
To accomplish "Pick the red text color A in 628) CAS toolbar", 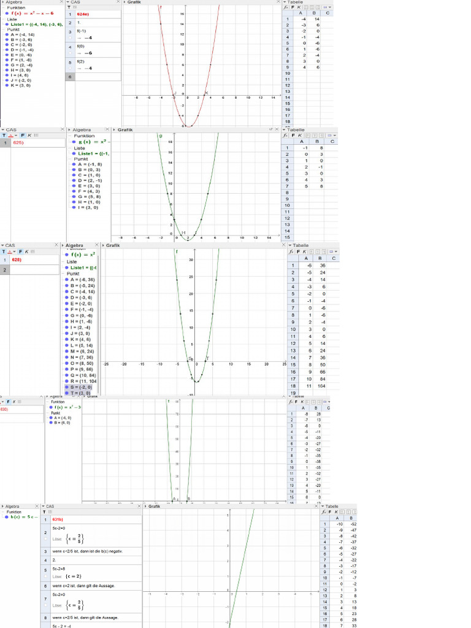I will click(10, 251).
